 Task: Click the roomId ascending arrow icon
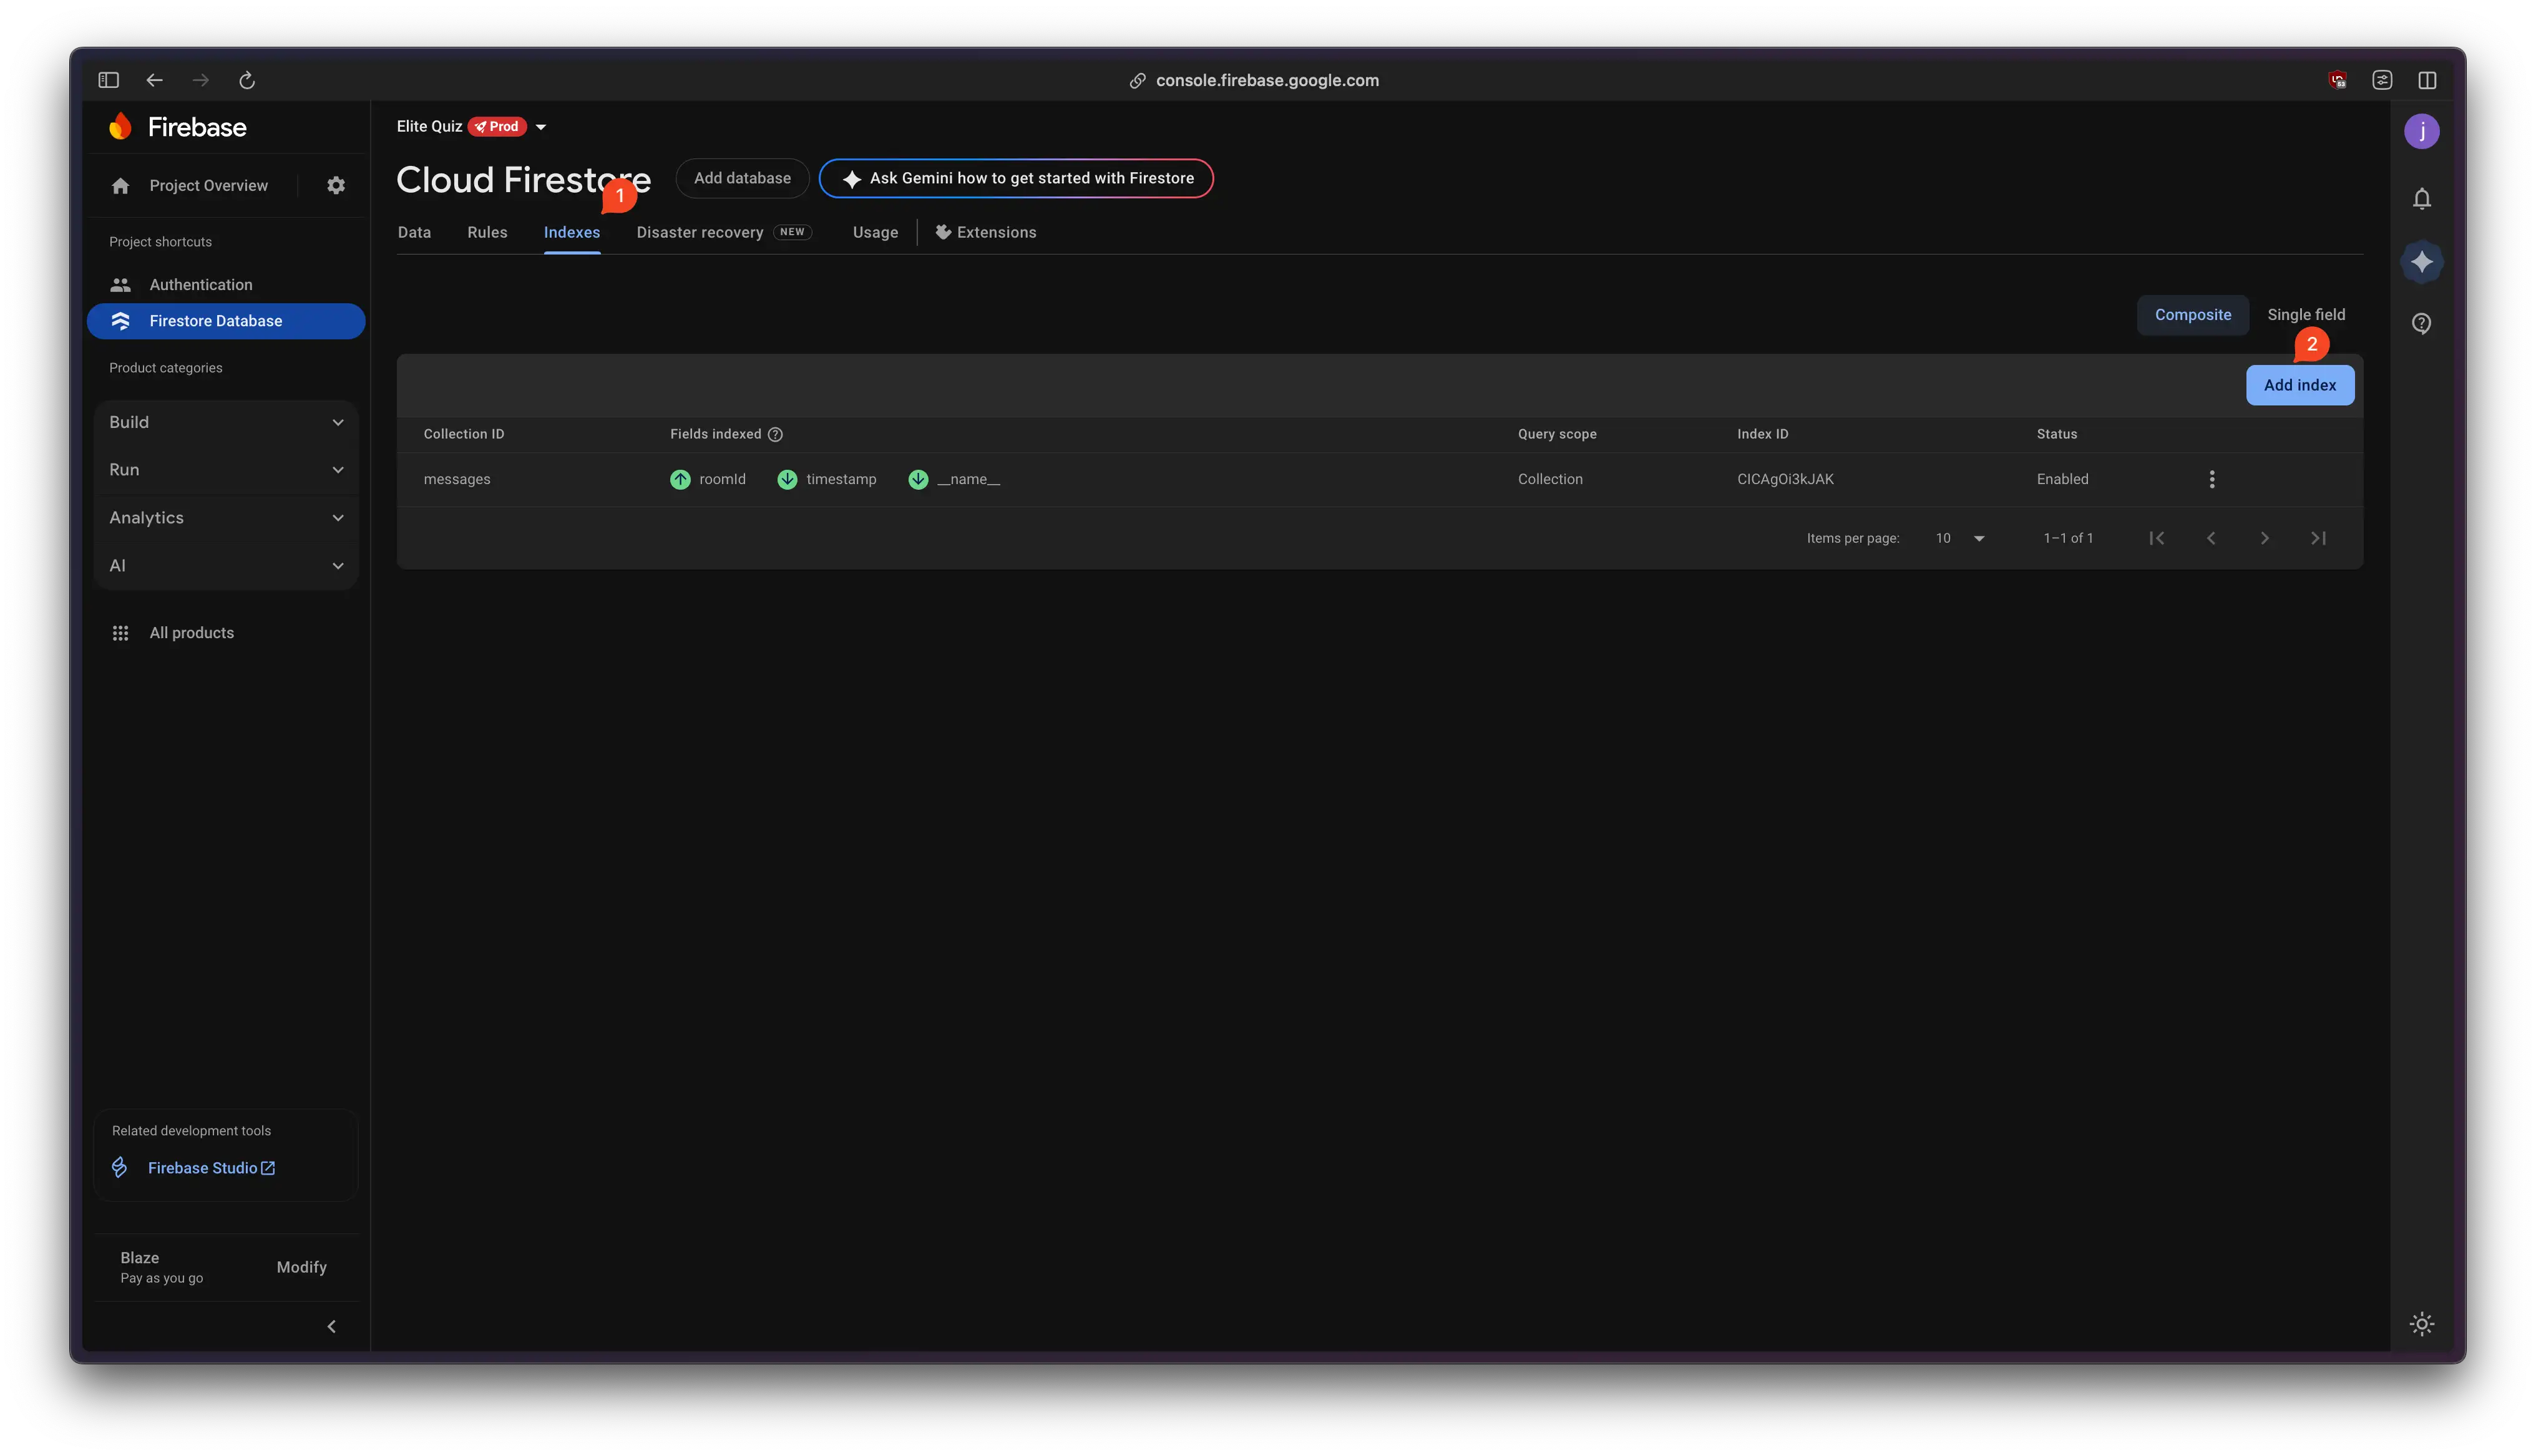point(680,479)
